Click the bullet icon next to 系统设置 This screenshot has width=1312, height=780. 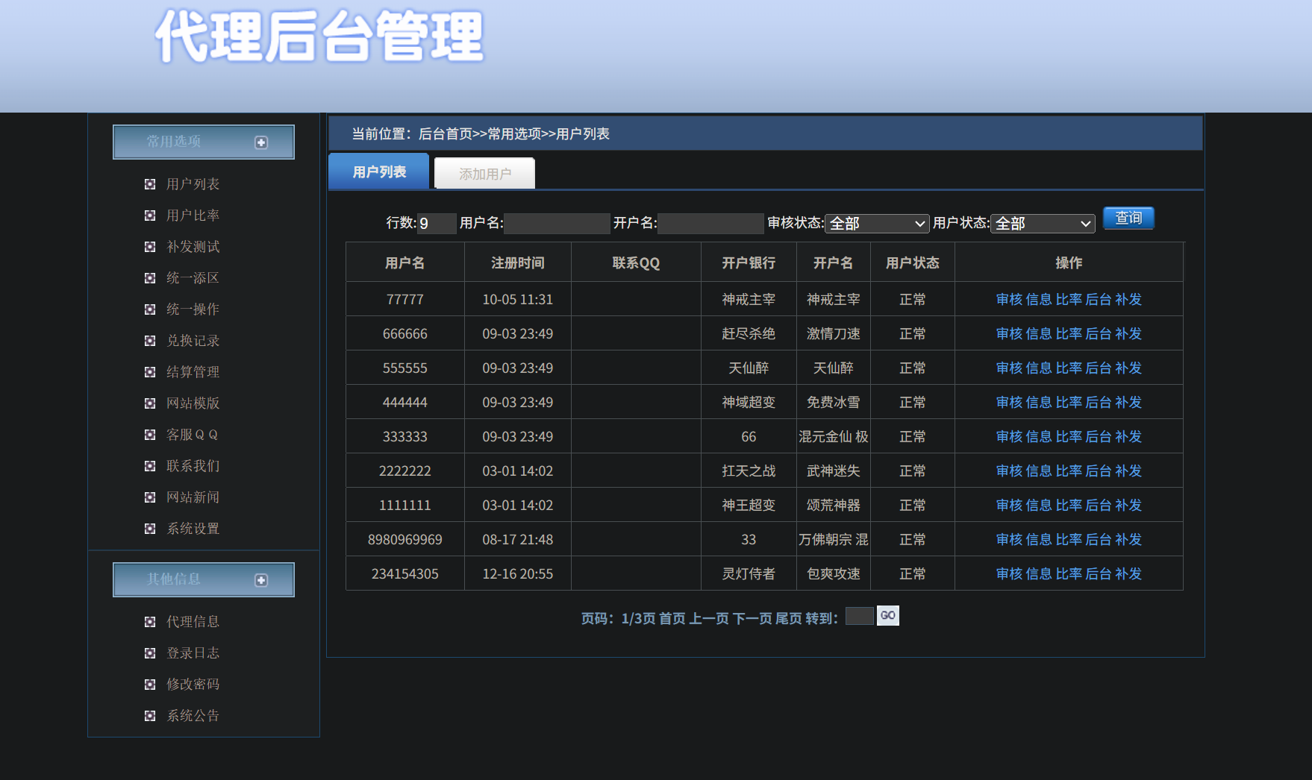[150, 529]
